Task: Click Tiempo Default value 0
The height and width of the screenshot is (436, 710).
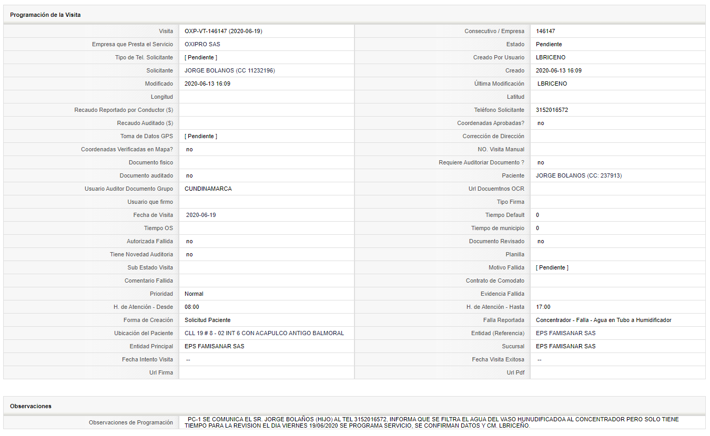Action: click(537, 215)
